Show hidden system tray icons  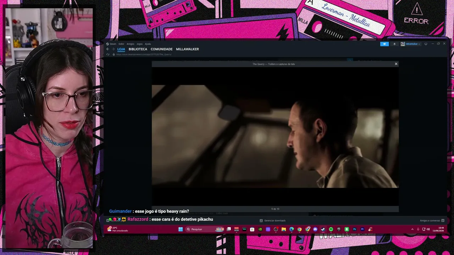coord(412,229)
